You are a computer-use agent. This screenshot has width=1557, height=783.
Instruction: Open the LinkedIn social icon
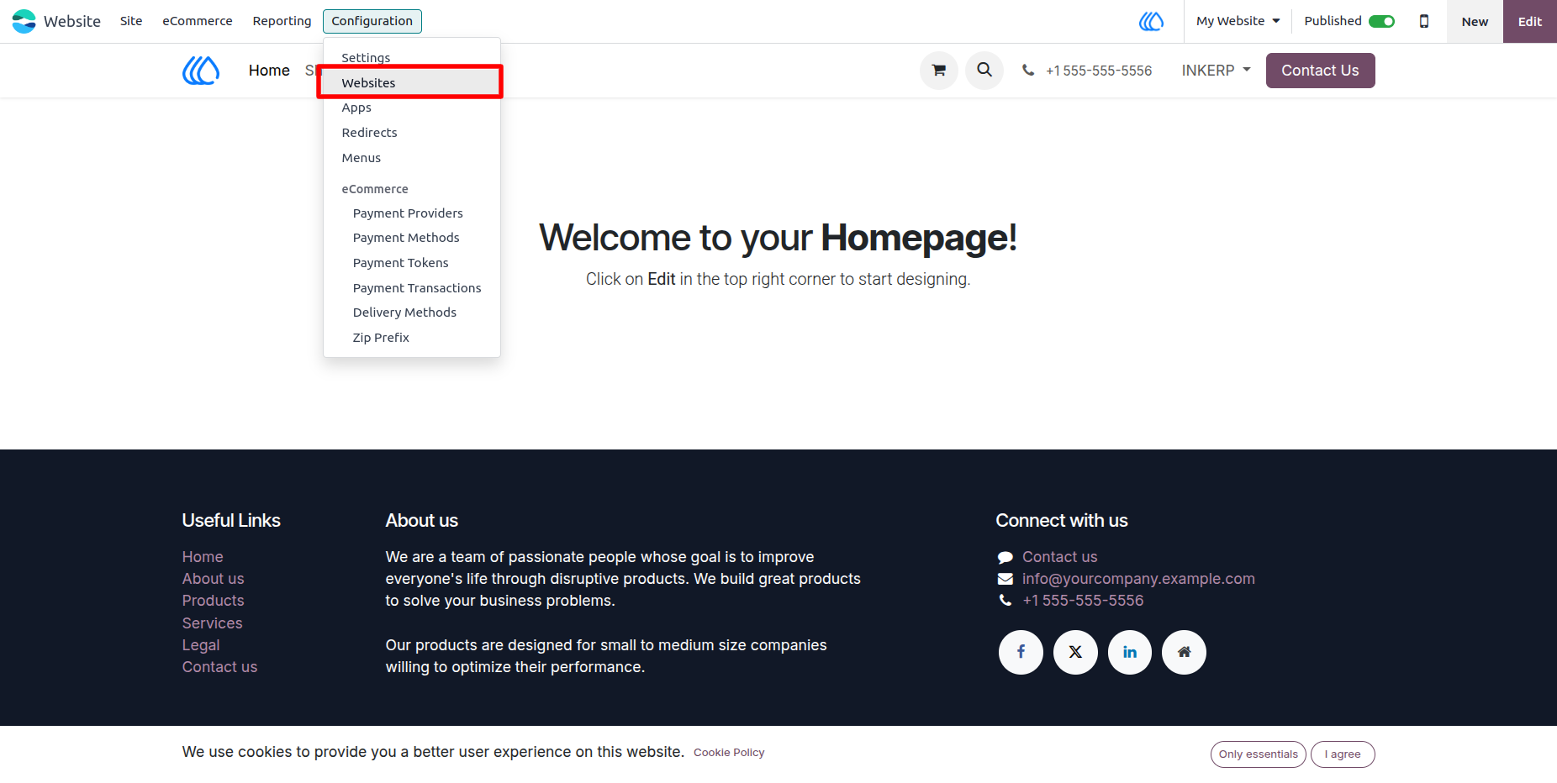(1130, 652)
